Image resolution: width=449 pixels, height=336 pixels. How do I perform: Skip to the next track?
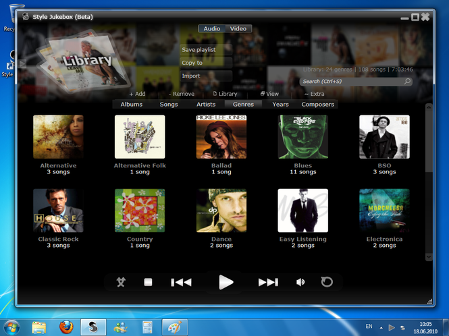268,282
